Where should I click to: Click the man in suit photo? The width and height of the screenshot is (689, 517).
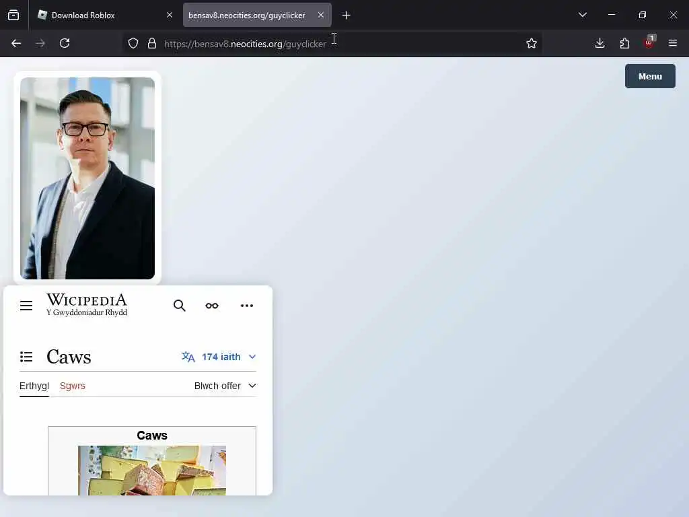[87, 178]
